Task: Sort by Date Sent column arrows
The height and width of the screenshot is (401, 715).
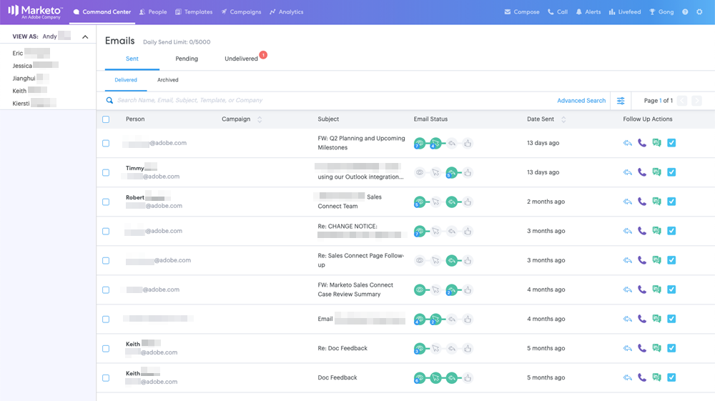Action: point(563,119)
